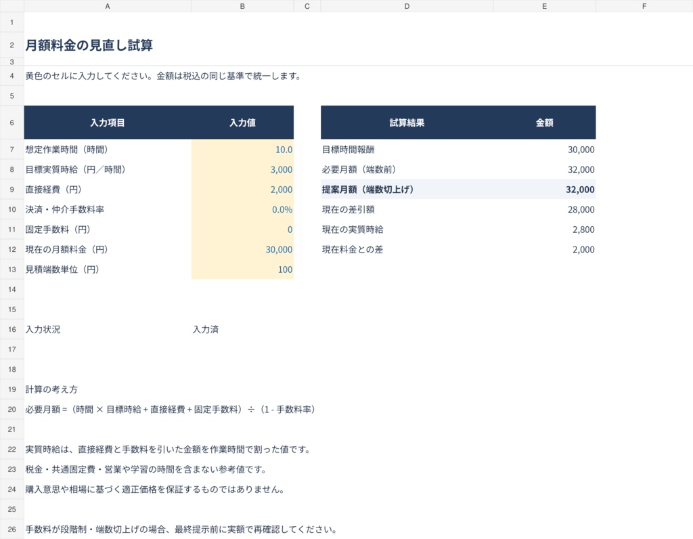This screenshot has height=539, width=693.
Task: Click the instruction text about 黄色のセル
Action: click(x=163, y=76)
